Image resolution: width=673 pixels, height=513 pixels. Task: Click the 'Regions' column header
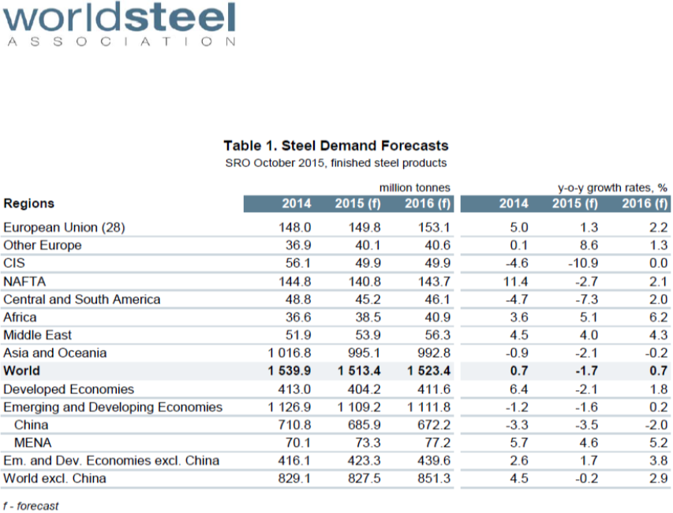pos(29,203)
